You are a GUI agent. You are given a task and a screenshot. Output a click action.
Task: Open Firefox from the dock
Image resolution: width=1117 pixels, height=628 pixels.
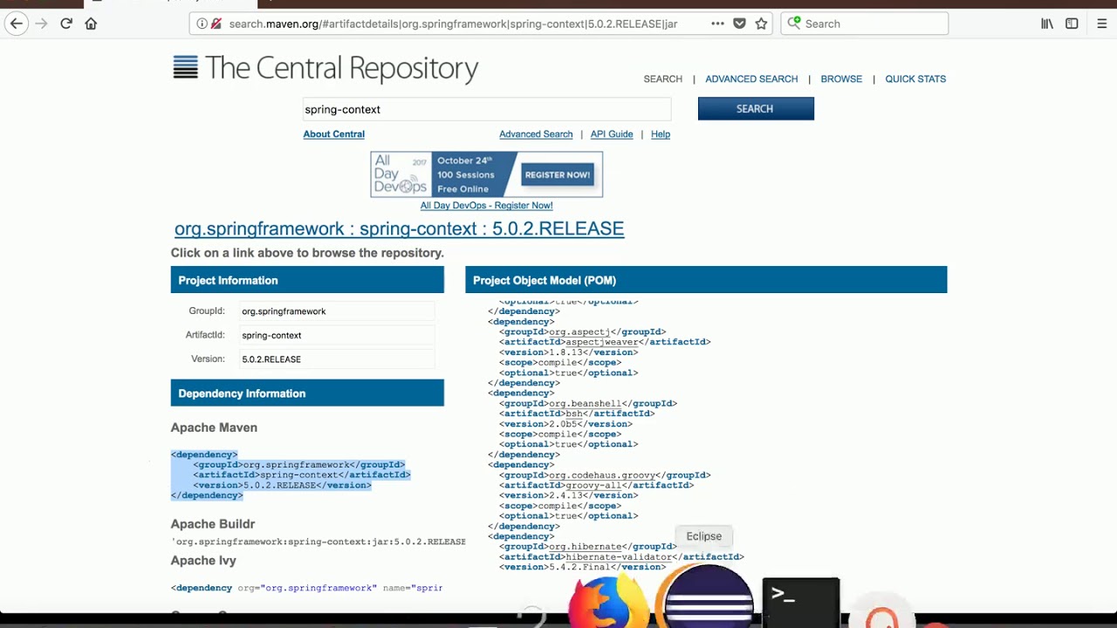click(x=609, y=600)
